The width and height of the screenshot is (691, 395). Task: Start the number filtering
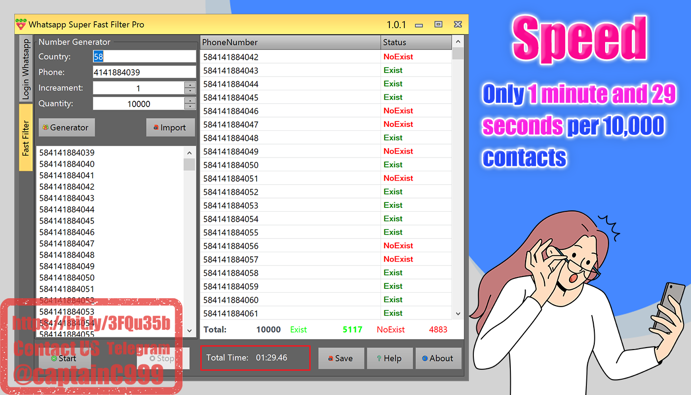click(x=64, y=358)
